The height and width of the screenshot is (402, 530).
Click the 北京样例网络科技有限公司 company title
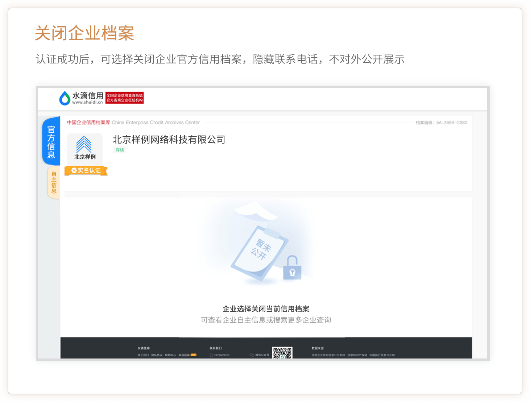coord(169,140)
